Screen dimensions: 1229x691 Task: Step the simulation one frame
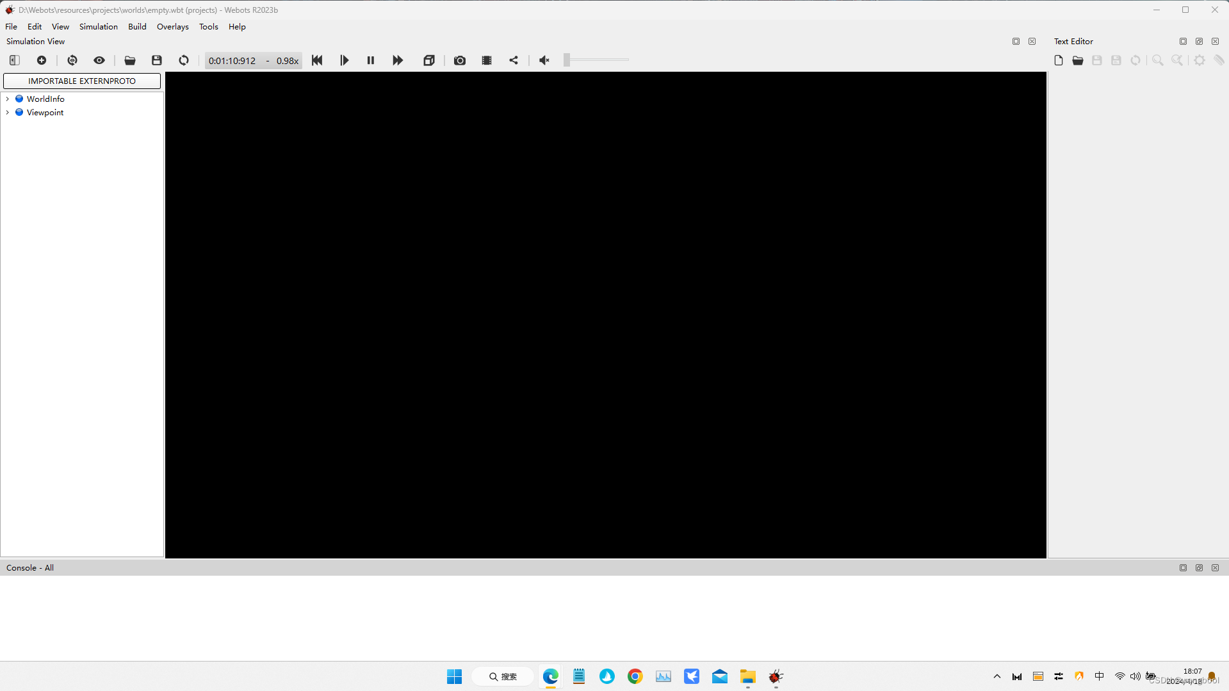(344, 60)
